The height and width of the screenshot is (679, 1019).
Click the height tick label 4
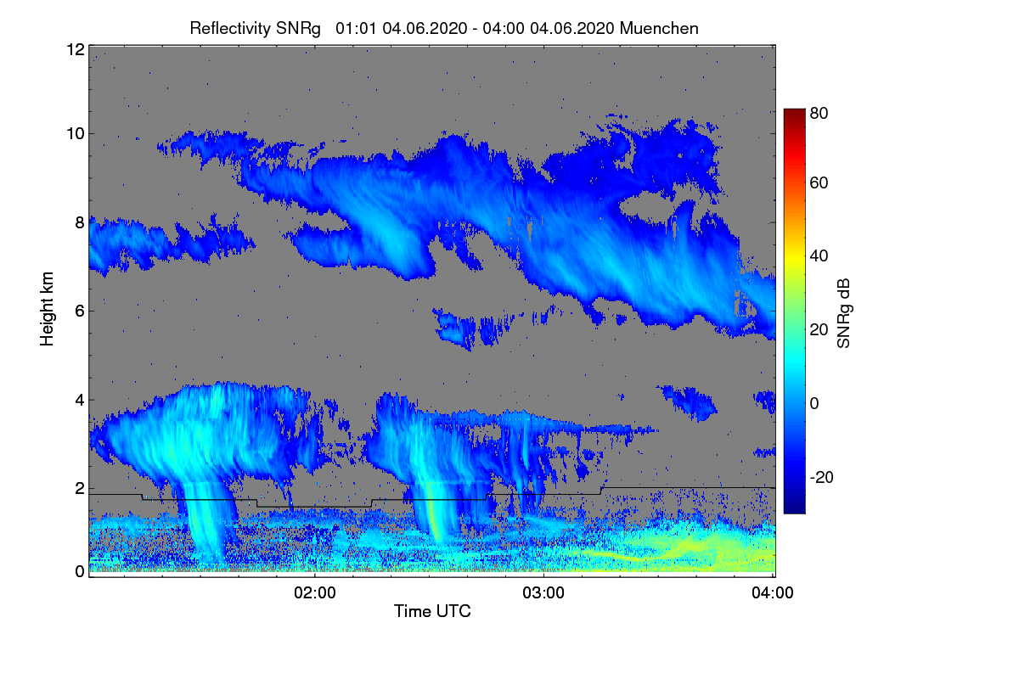pyautogui.click(x=79, y=400)
